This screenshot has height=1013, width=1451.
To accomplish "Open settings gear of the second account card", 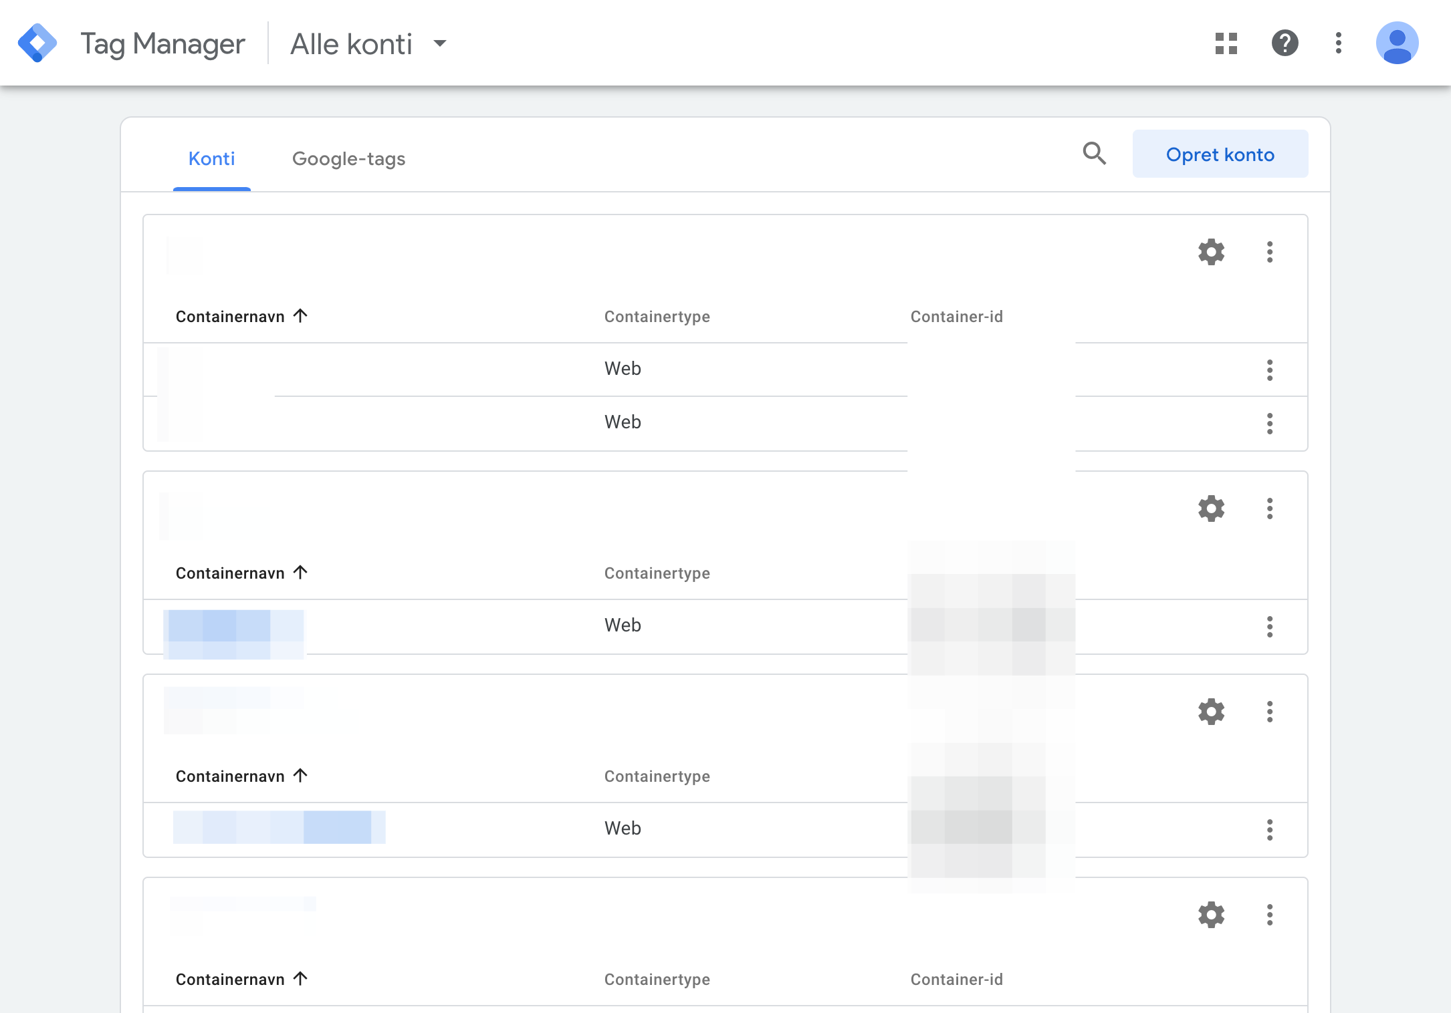I will pyautogui.click(x=1211, y=509).
